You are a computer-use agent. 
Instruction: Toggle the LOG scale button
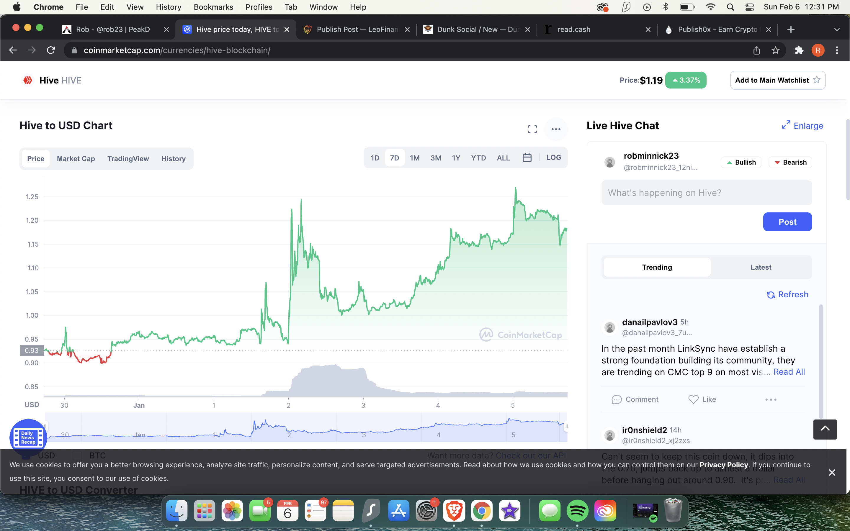(x=554, y=158)
